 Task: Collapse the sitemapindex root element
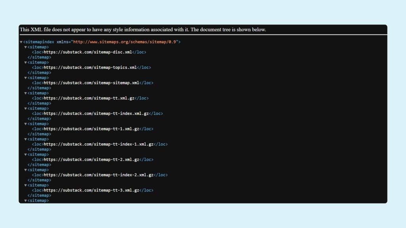point(21,42)
